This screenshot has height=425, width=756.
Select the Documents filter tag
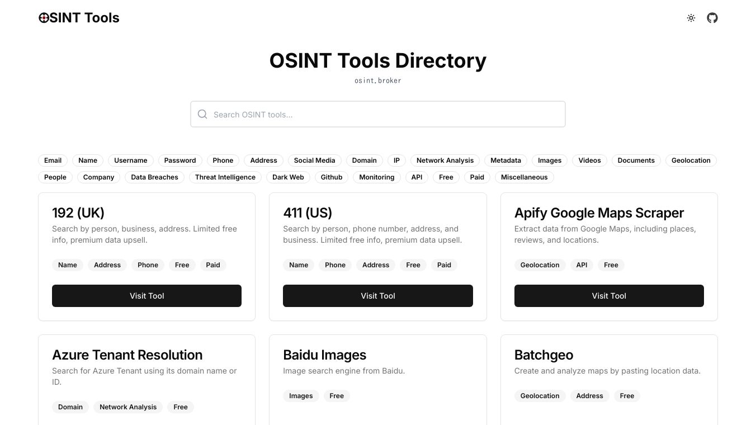tap(636, 160)
